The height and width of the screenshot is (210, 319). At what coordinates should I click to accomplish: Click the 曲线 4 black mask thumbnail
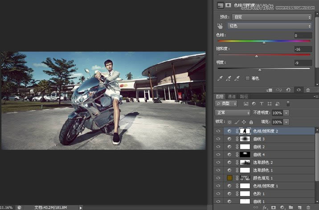(x=245, y=155)
